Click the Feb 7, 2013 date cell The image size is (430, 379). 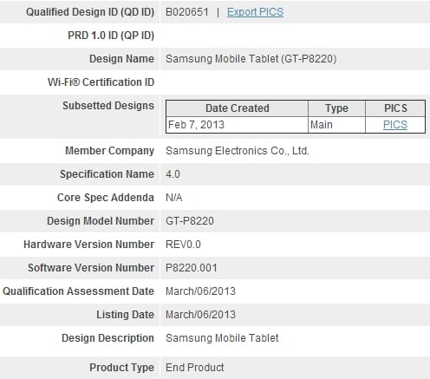(x=237, y=125)
